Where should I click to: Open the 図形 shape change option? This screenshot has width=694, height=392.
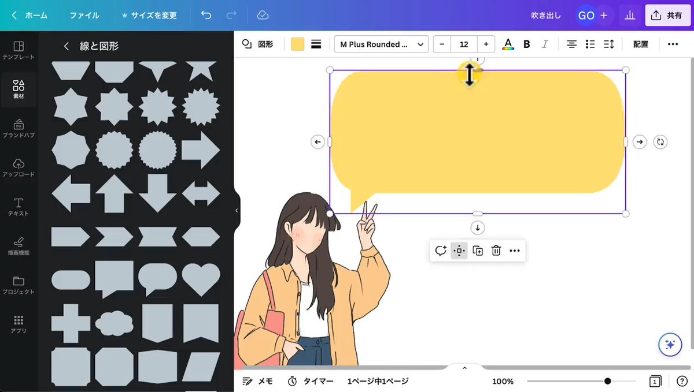(x=258, y=44)
